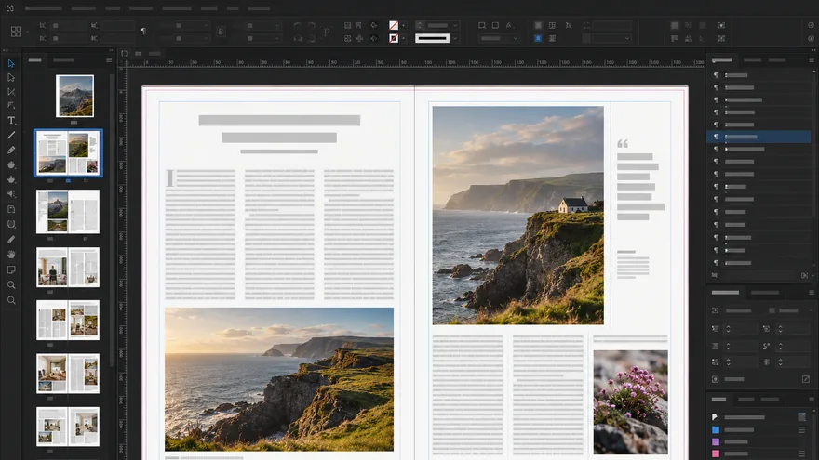819x460 pixels.
Task: Open the pages panel flyout menu
Action: [x=109, y=60]
